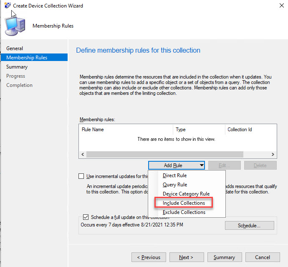The image size is (288, 267).
Task: Go to General wizard step
Action: point(15,48)
